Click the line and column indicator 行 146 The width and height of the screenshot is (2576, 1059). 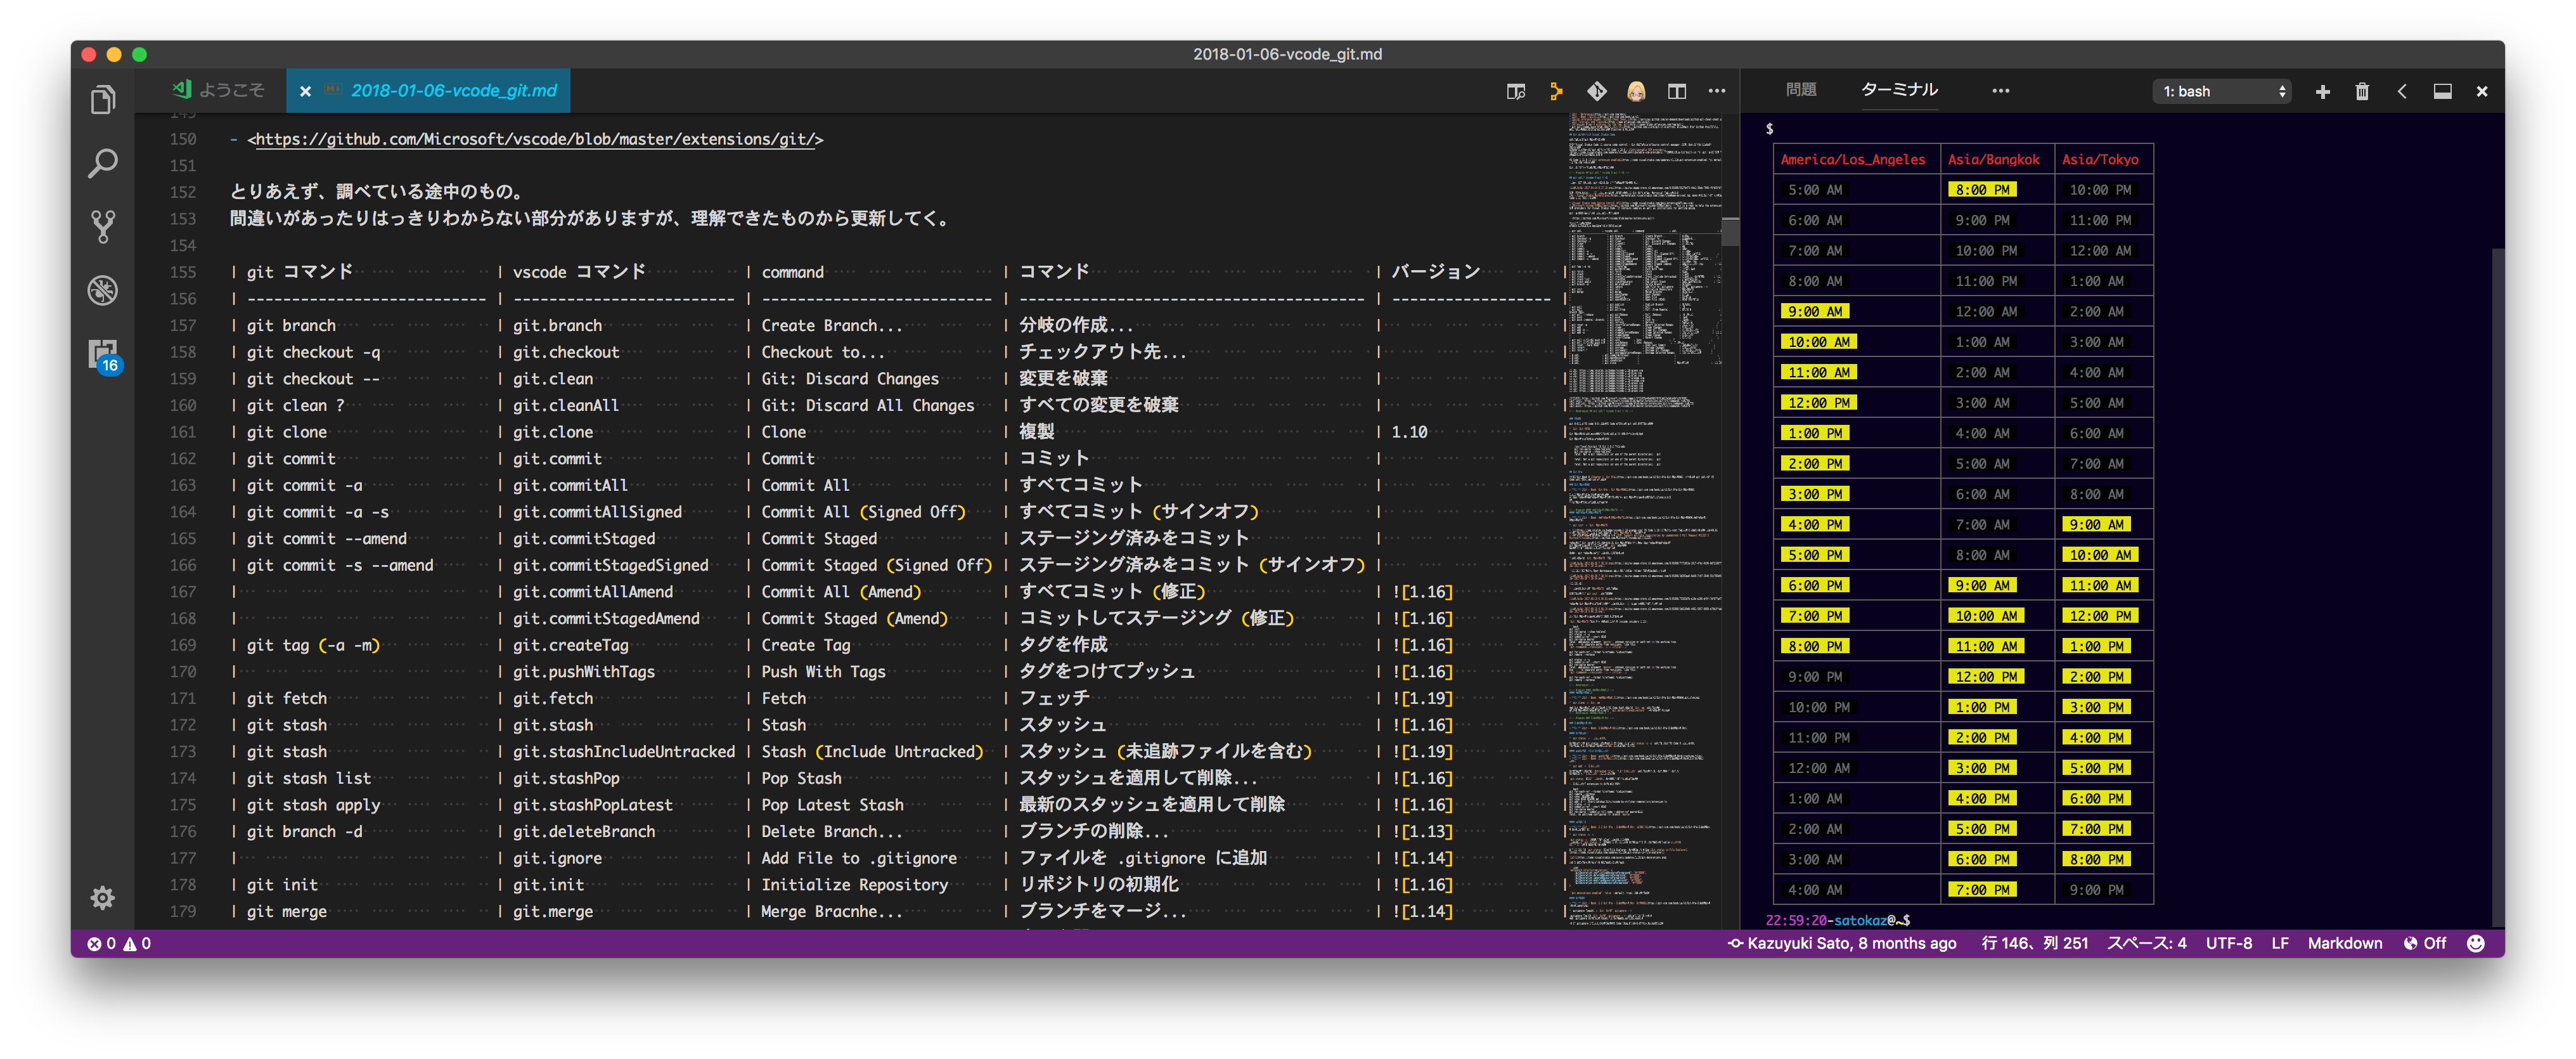click(x=2035, y=943)
